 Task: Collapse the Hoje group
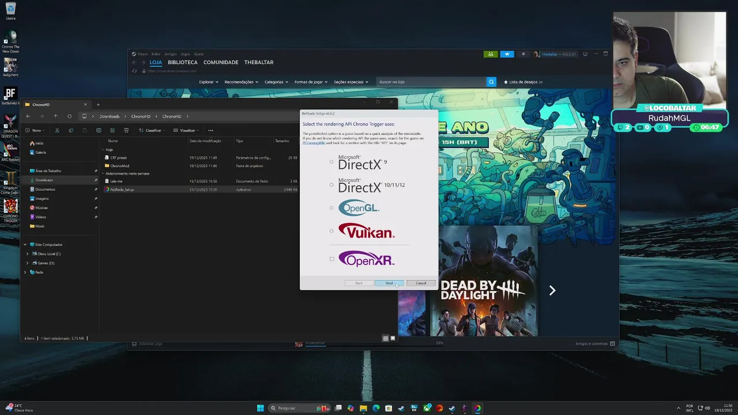tap(103, 150)
